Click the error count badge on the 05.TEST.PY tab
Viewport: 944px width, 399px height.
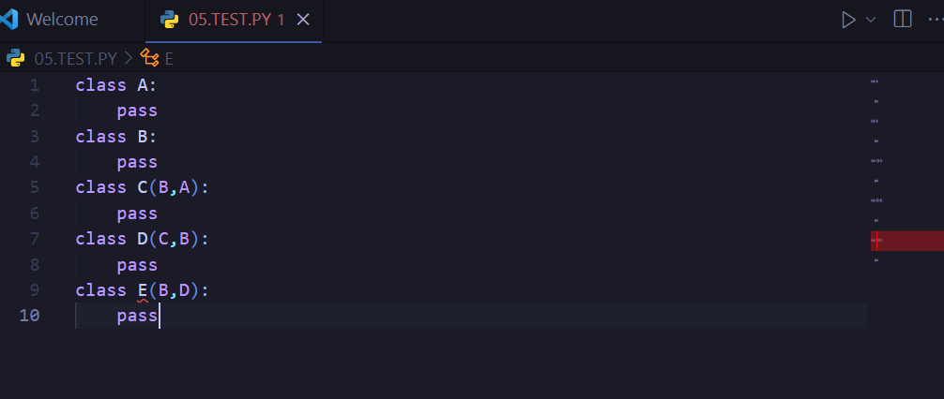[x=281, y=20]
